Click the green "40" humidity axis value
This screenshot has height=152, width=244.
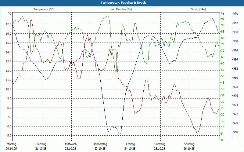click(223, 89)
